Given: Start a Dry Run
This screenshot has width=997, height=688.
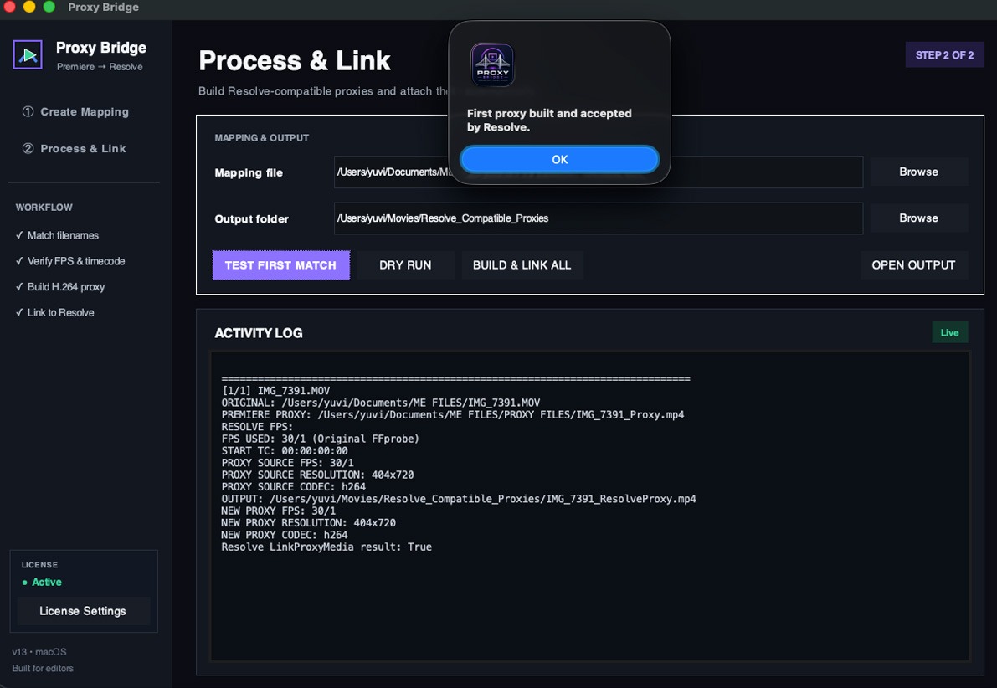Looking at the screenshot, I should (406, 265).
